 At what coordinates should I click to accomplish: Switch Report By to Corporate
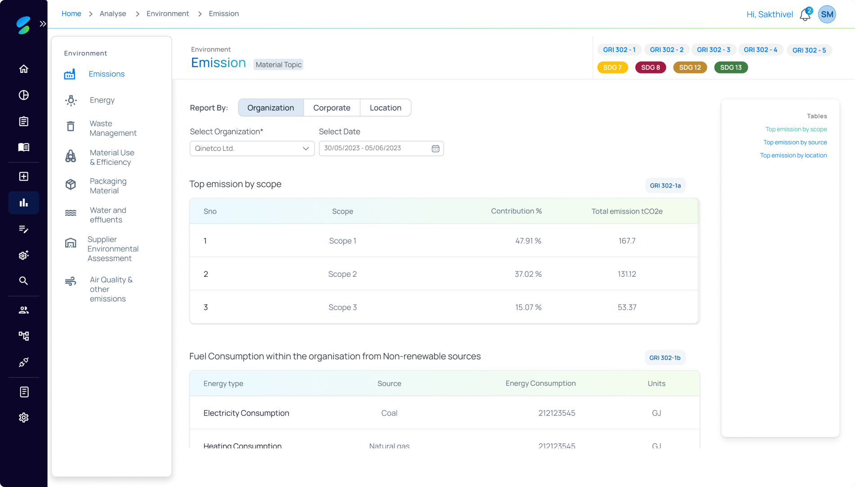(x=332, y=108)
